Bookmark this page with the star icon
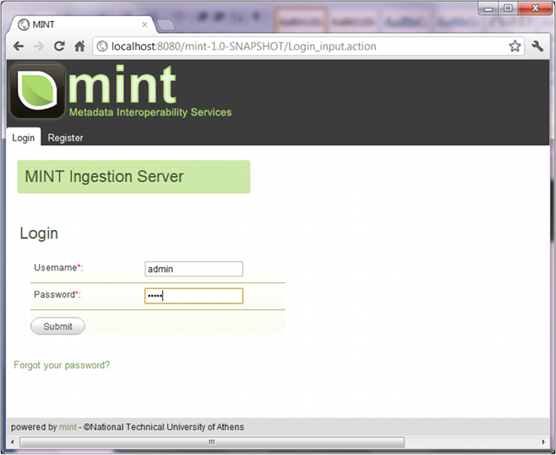Viewport: 556px width, 455px height. click(515, 46)
